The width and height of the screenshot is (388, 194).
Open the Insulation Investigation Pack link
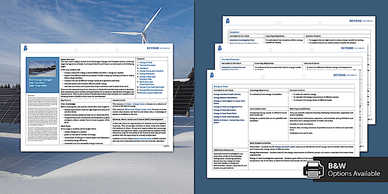tap(242, 40)
